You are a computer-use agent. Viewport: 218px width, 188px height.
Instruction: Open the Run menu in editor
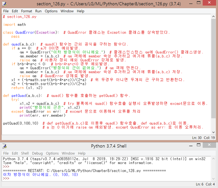click(x=38, y=11)
